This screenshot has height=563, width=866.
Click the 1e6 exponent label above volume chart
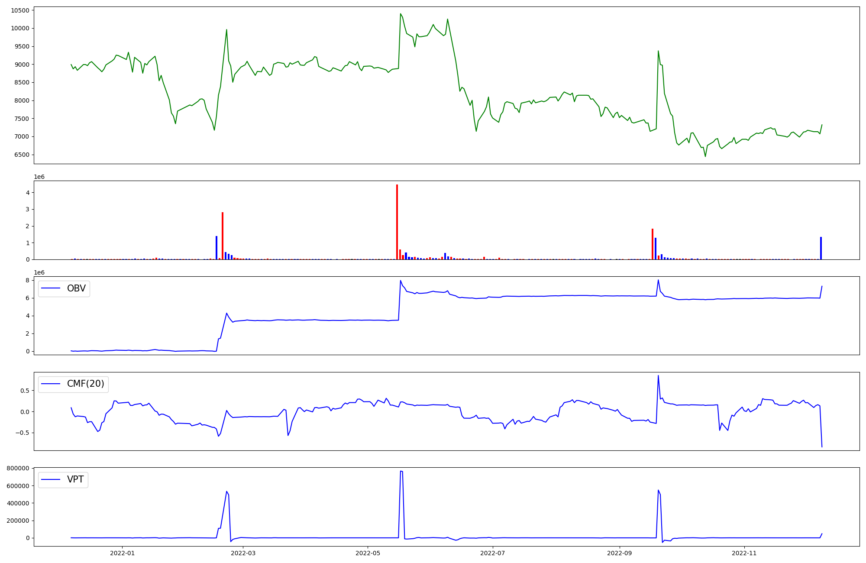point(39,177)
